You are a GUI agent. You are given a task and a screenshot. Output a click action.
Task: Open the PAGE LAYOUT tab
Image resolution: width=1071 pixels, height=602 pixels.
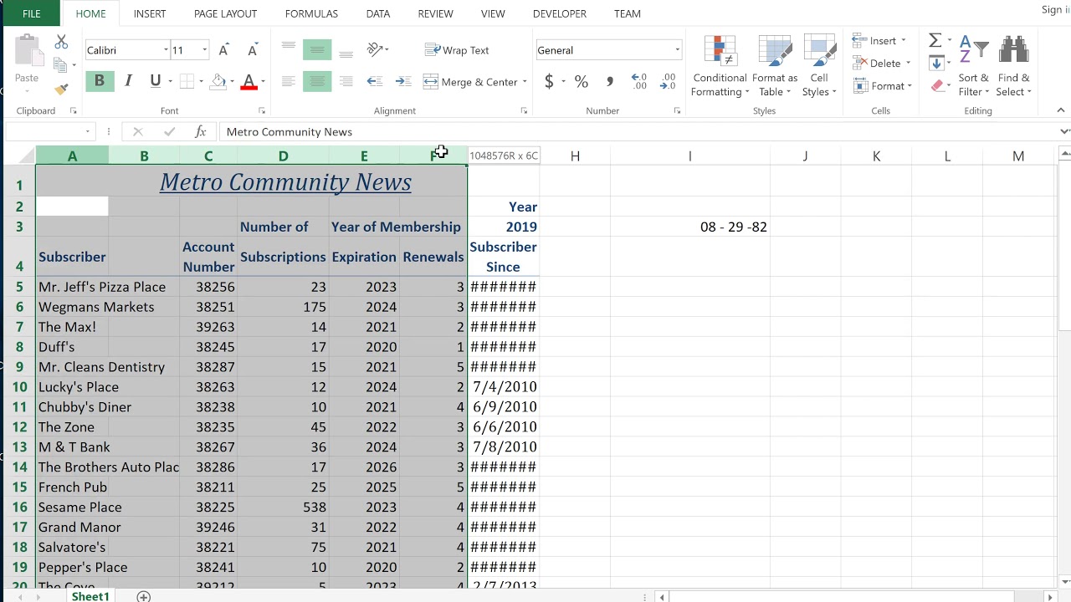coord(226,14)
